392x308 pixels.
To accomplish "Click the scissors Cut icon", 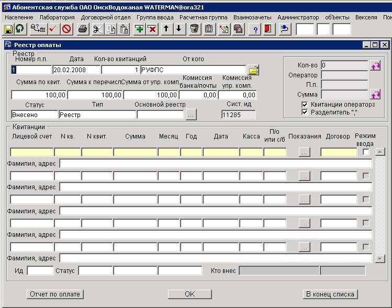I will coord(97,29).
